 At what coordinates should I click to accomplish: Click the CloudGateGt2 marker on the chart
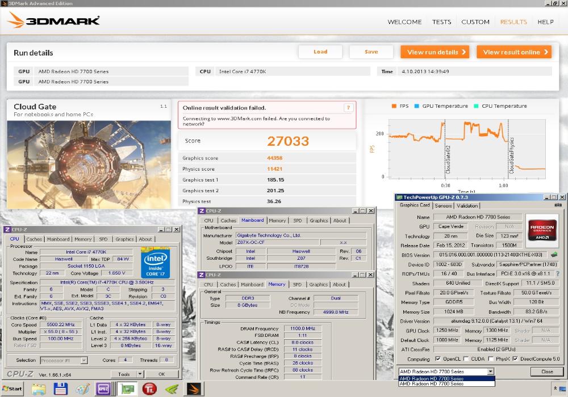448,159
